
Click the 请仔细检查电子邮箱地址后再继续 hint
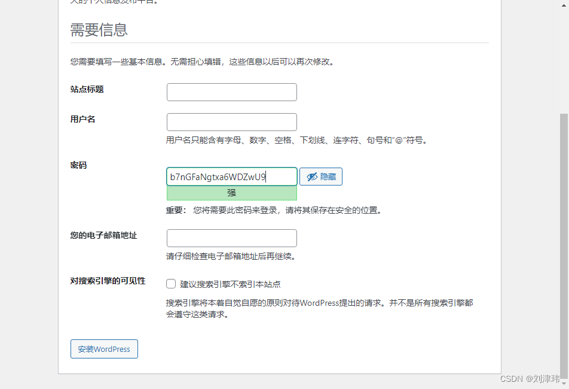click(232, 256)
